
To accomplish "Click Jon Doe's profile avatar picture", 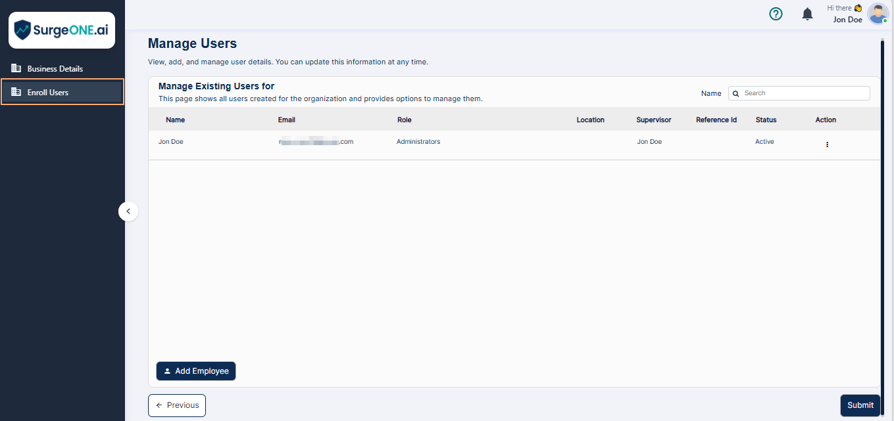I will click(878, 13).
